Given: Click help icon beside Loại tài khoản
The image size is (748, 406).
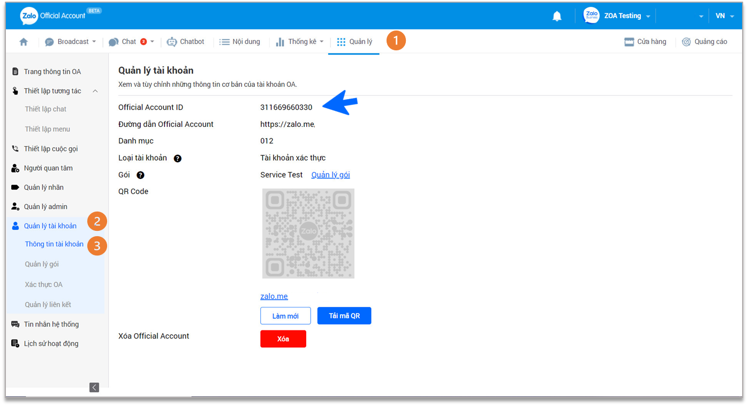Looking at the screenshot, I should pos(177,159).
